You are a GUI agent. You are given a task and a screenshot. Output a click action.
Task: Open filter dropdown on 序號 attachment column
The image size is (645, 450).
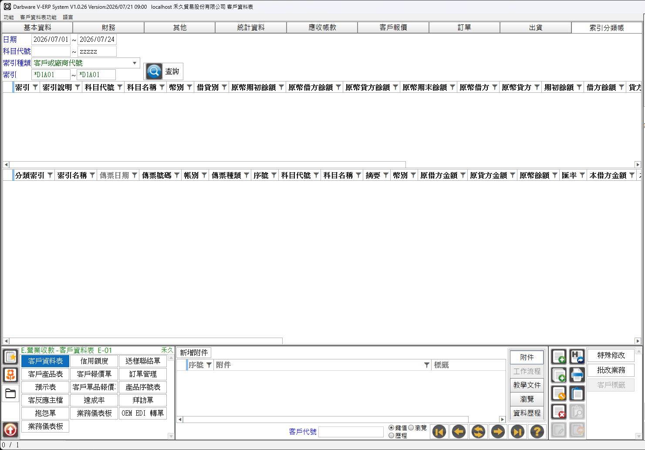pyautogui.click(x=209, y=365)
